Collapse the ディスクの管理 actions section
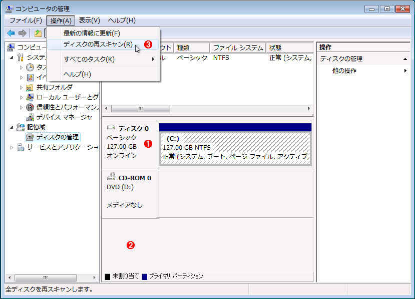The width and height of the screenshot is (415, 299). click(x=405, y=59)
